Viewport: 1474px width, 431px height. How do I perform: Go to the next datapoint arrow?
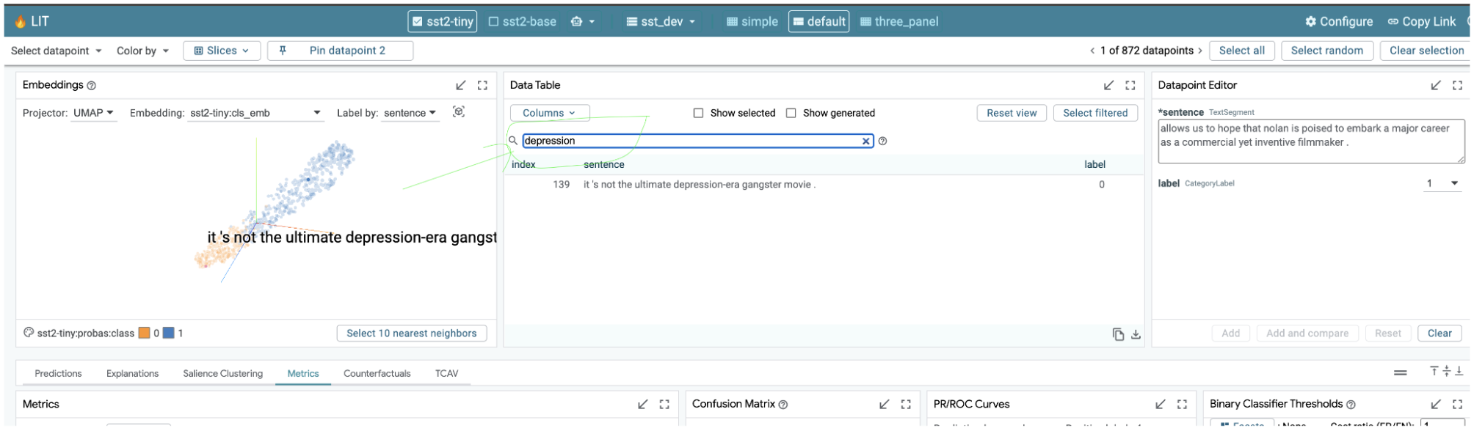[1200, 51]
